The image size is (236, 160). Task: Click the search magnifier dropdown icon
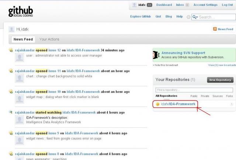point(195,17)
